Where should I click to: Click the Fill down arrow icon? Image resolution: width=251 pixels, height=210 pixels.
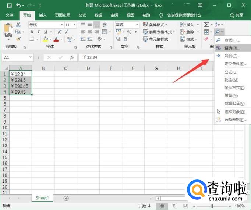coord(206,32)
